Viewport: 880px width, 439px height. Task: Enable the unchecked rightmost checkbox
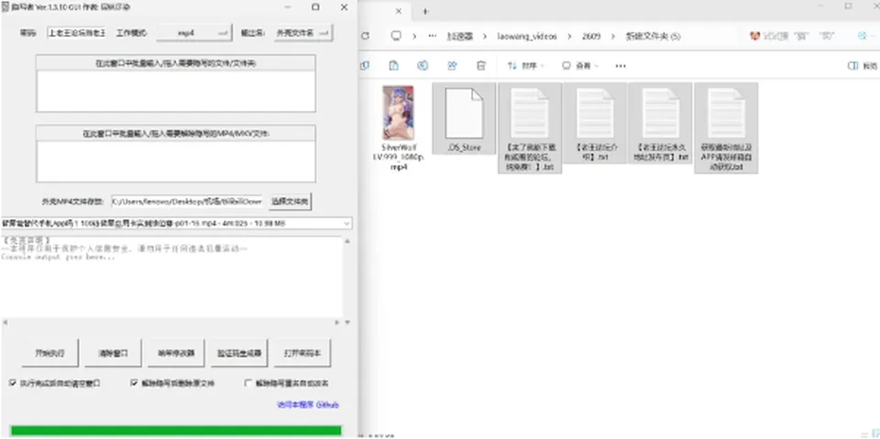point(248,383)
